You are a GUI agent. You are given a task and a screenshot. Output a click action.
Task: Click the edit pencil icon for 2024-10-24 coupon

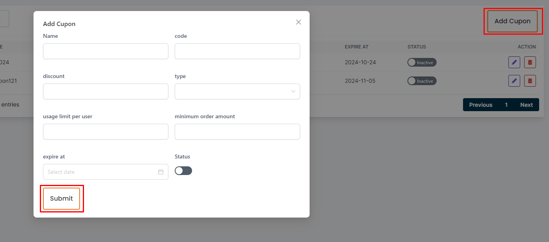point(514,62)
